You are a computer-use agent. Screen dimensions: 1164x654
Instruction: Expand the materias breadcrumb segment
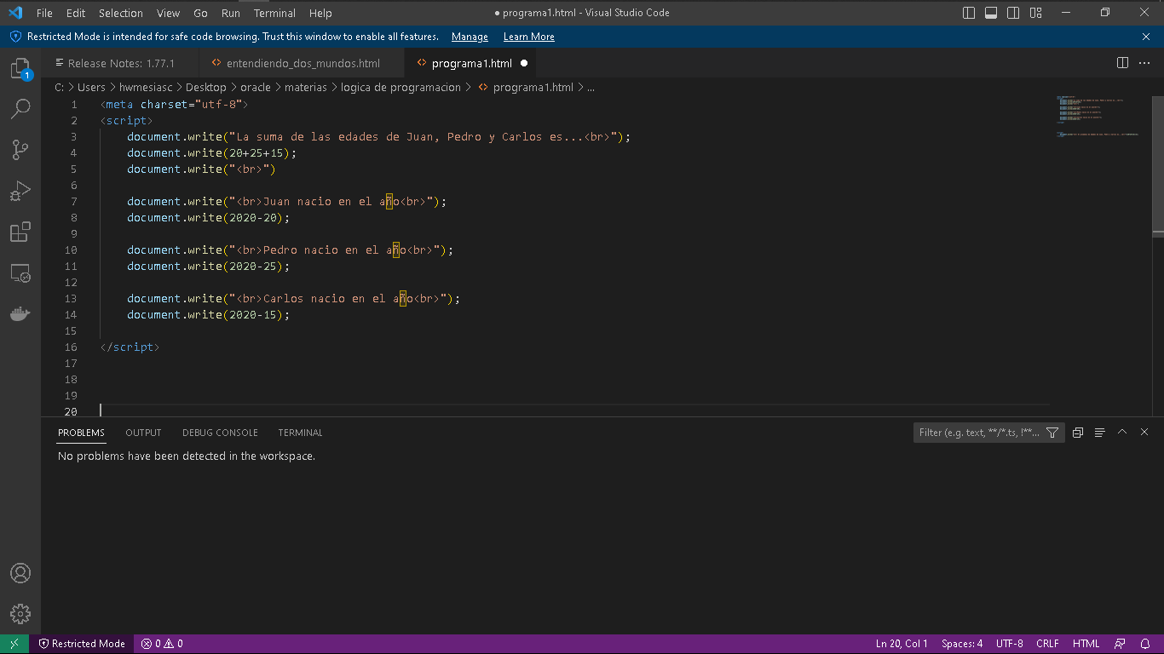[x=306, y=87]
